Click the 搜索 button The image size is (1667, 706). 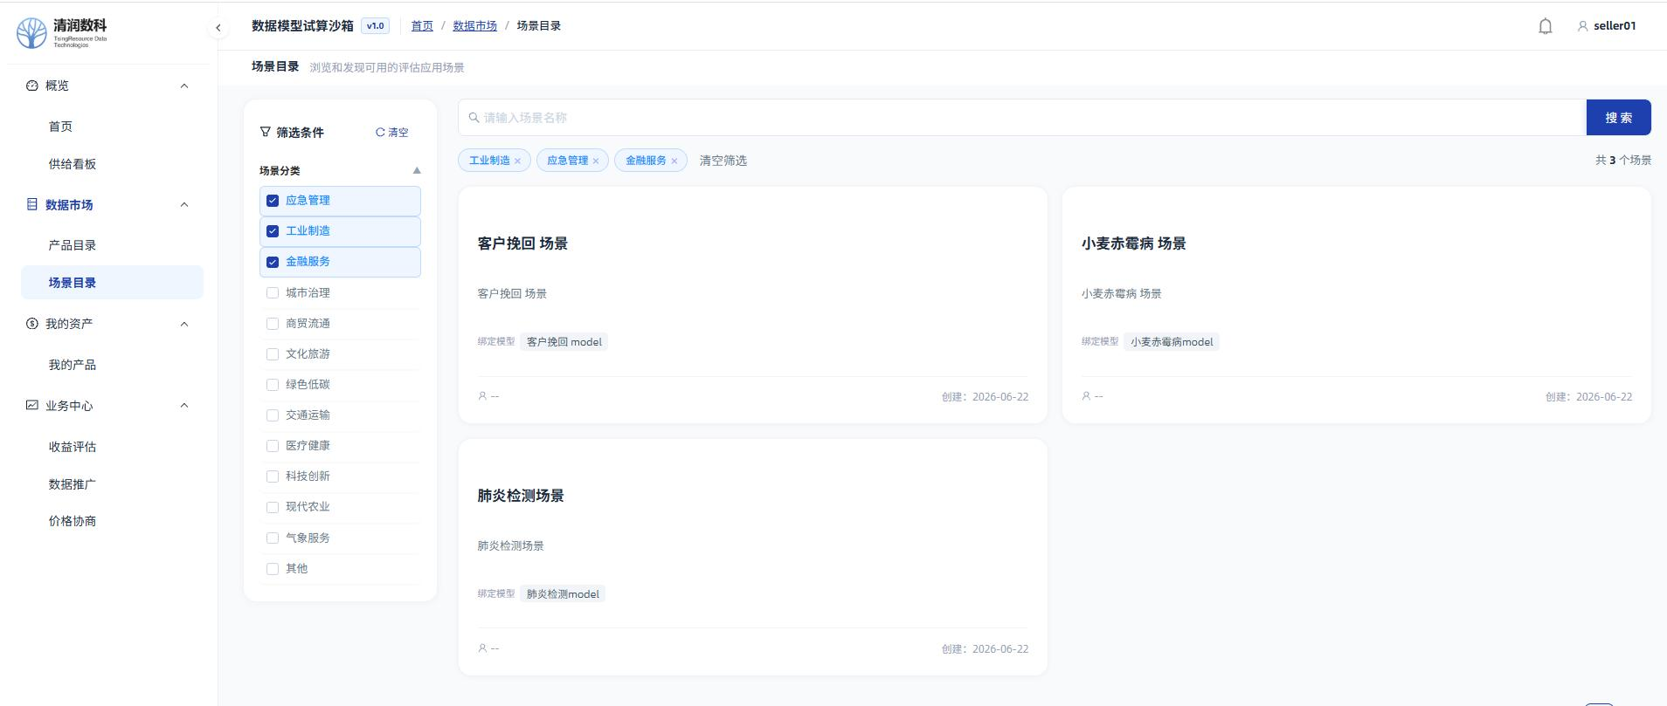point(1618,118)
